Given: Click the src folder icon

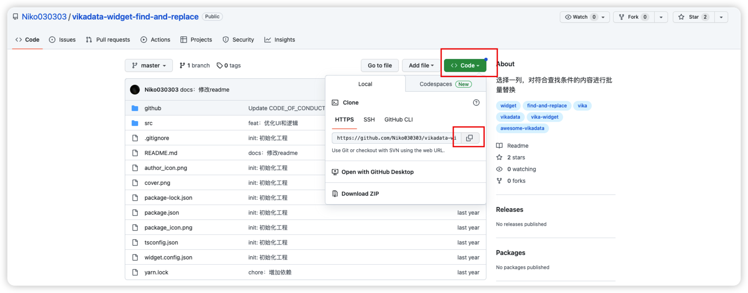Looking at the screenshot, I should pos(135,123).
